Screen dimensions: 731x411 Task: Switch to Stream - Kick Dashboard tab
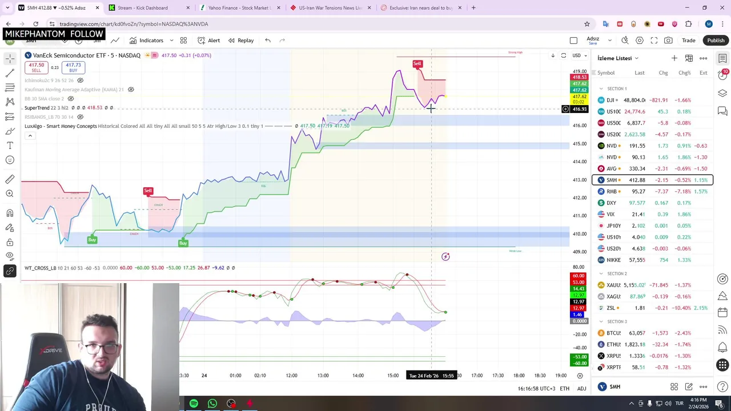149,8
